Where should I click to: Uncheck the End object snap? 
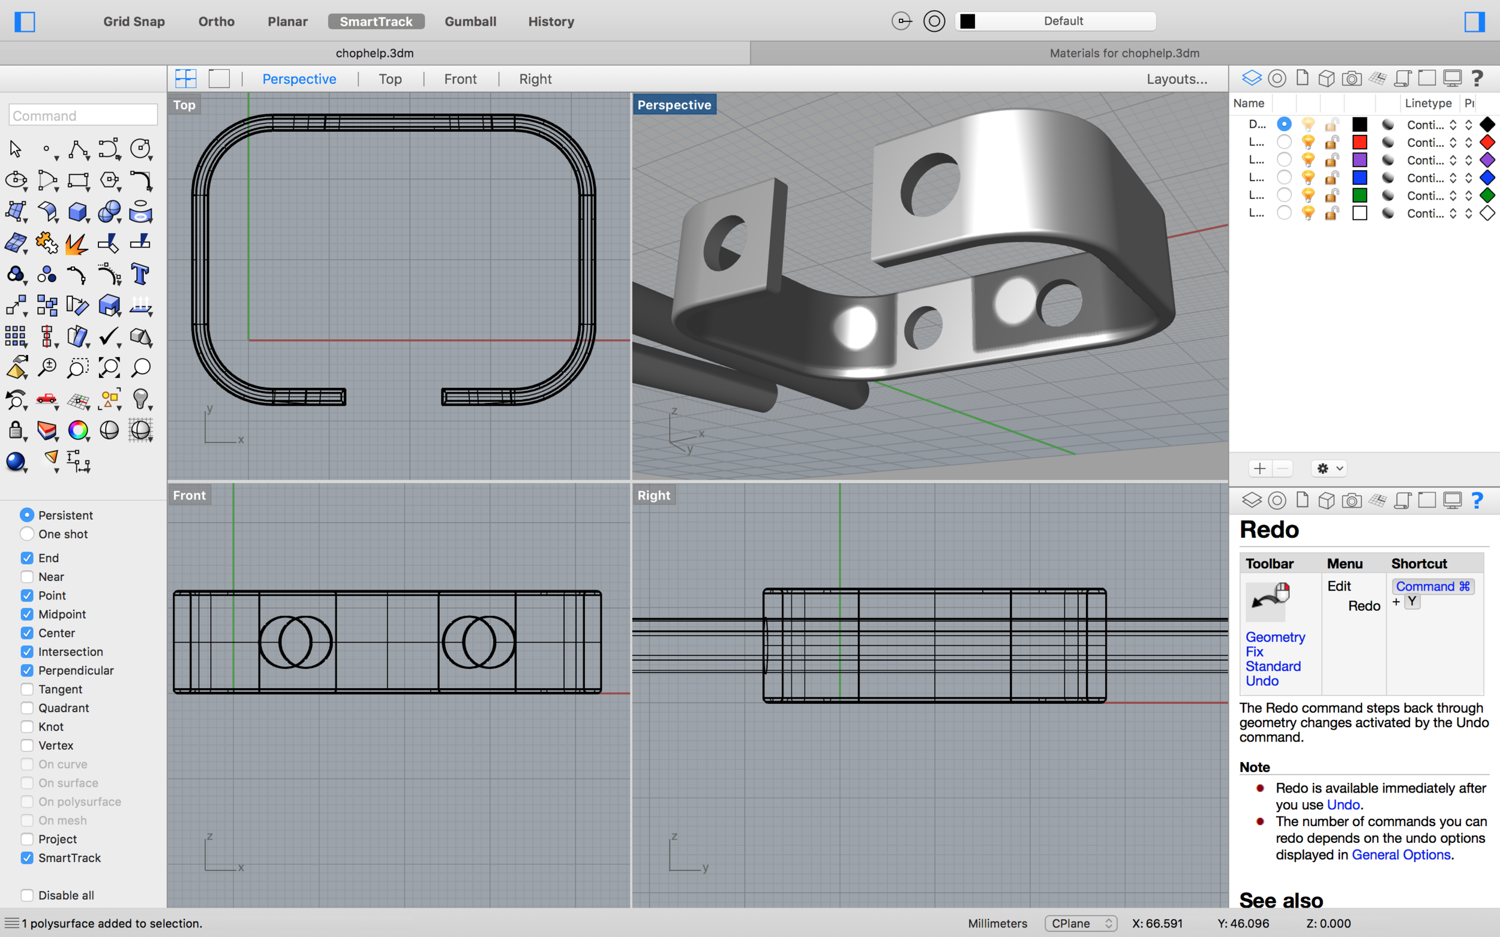pos(26,558)
